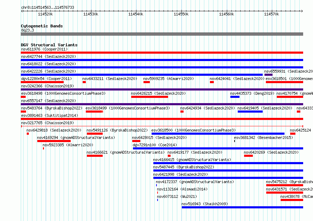Select the nsv6421998 (Sedlazeck2020) label

pyautogui.click(x=180, y=174)
